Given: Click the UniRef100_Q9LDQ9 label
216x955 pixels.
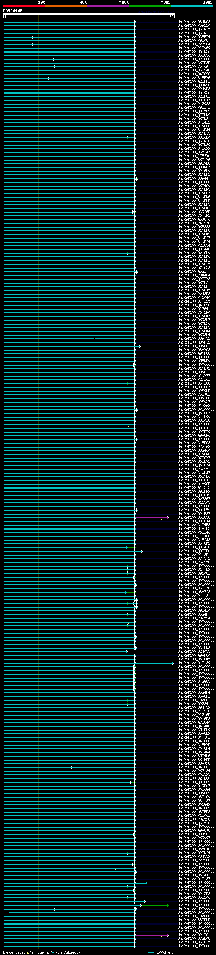Looking at the screenshot, I should pos(194,782).
